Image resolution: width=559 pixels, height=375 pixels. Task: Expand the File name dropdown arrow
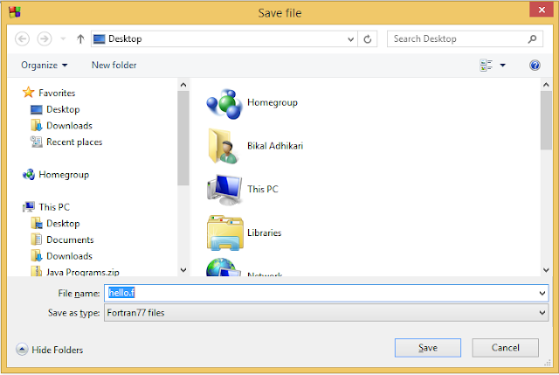(542, 294)
